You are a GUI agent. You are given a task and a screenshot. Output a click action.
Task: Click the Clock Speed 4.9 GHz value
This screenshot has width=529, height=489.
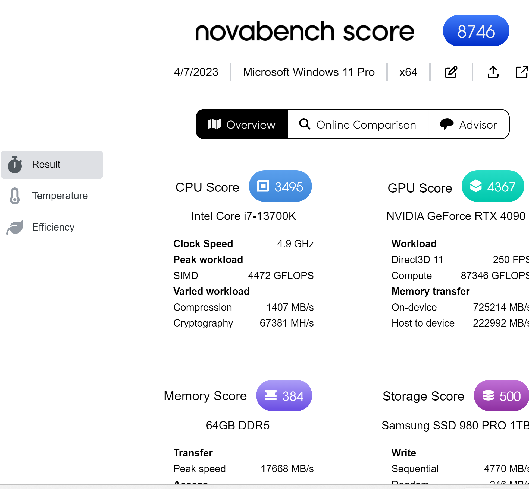tap(295, 244)
